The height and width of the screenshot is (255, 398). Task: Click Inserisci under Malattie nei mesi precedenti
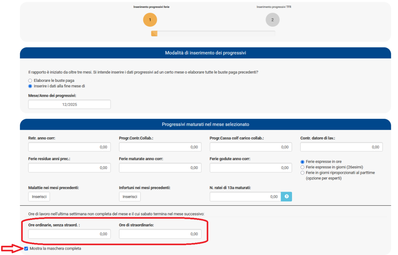pos(39,196)
